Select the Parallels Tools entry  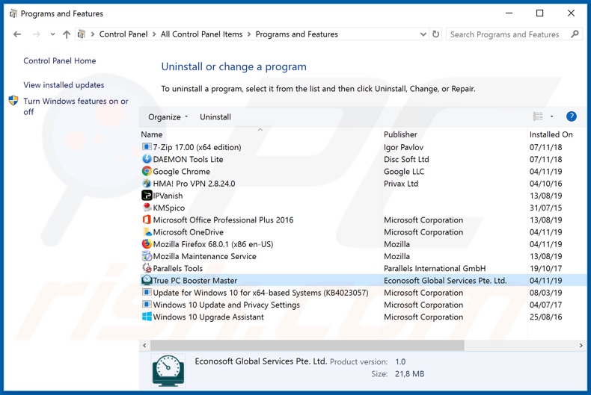coord(364,268)
